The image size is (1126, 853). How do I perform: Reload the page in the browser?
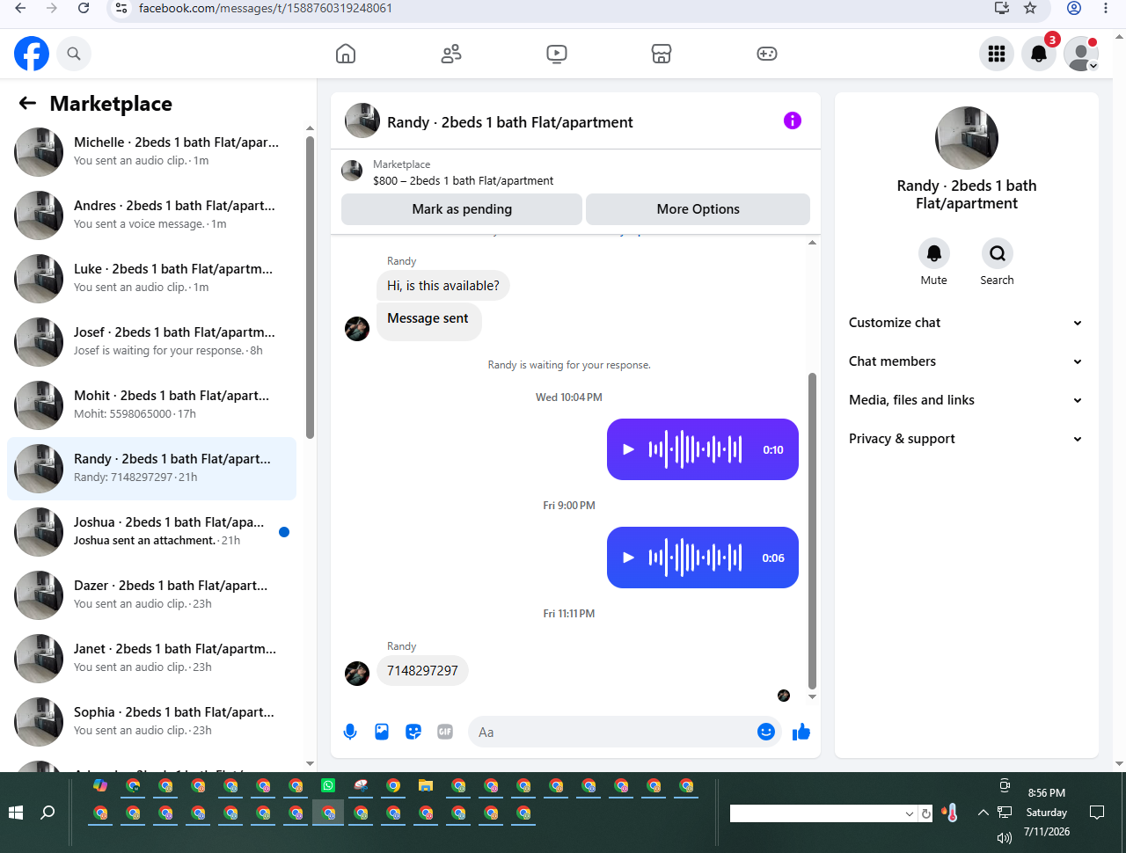pyautogui.click(x=84, y=8)
